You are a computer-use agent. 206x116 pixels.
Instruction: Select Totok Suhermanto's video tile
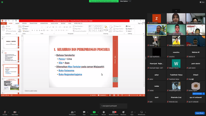tap(157, 30)
